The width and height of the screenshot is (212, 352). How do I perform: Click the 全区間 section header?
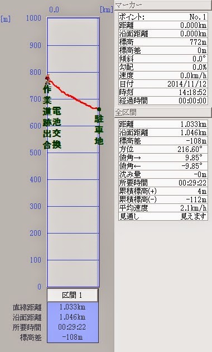pyautogui.click(x=163, y=112)
